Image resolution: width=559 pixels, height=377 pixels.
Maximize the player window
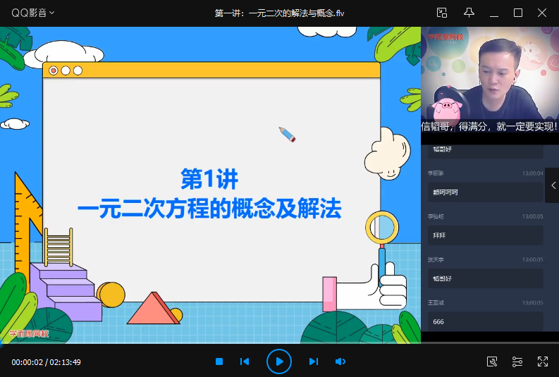[x=518, y=13]
